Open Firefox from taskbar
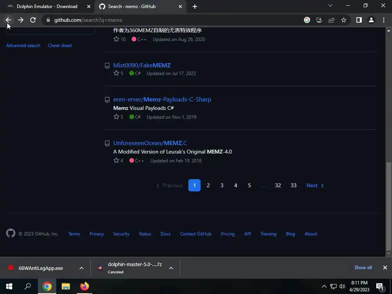The image size is (392, 294). 85,286
